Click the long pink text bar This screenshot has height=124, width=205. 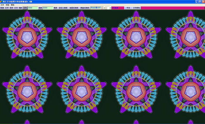click(173, 8)
